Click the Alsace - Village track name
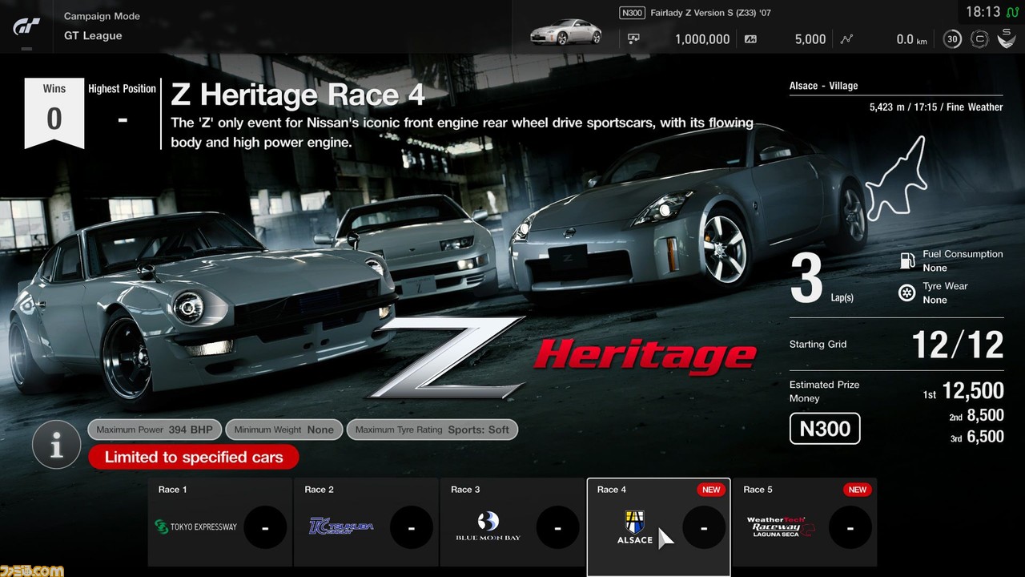 click(x=823, y=86)
